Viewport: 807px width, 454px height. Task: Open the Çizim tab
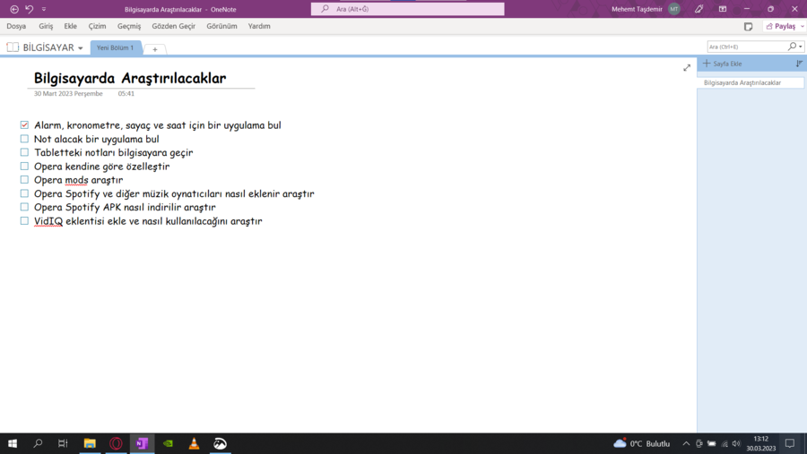coord(97,26)
